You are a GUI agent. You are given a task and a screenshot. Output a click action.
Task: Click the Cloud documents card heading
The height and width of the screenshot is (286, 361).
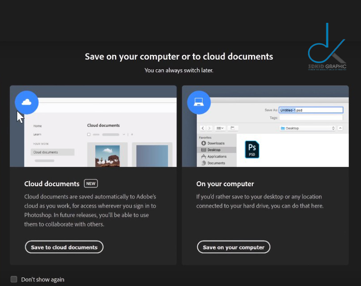[x=52, y=184]
